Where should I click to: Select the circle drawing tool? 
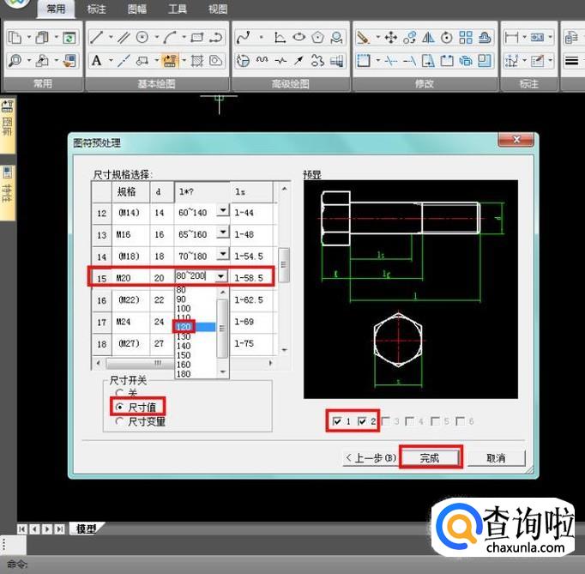coord(142,38)
